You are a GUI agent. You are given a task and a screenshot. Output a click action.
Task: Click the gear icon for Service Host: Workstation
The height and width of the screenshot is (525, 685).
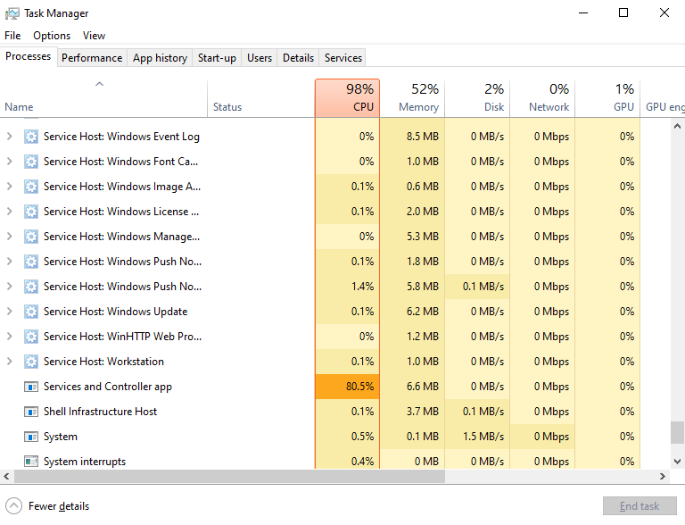click(x=30, y=361)
